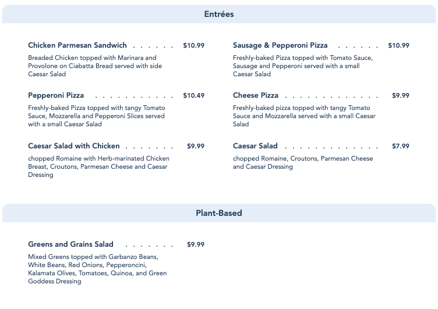Open Caesar Salad with Chicken item
The image size is (438, 309).
pos(74,146)
